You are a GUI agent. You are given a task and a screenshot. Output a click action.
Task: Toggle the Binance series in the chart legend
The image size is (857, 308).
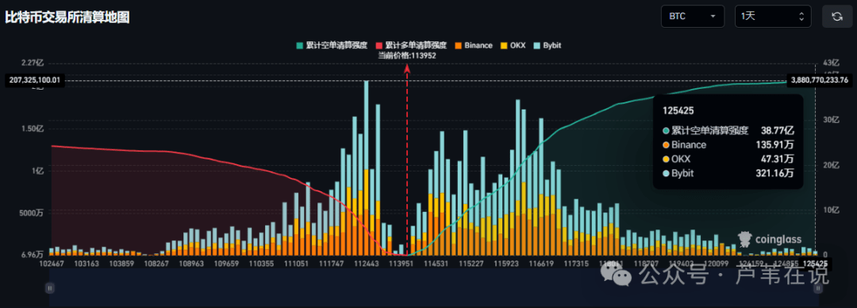pyautogui.click(x=473, y=45)
